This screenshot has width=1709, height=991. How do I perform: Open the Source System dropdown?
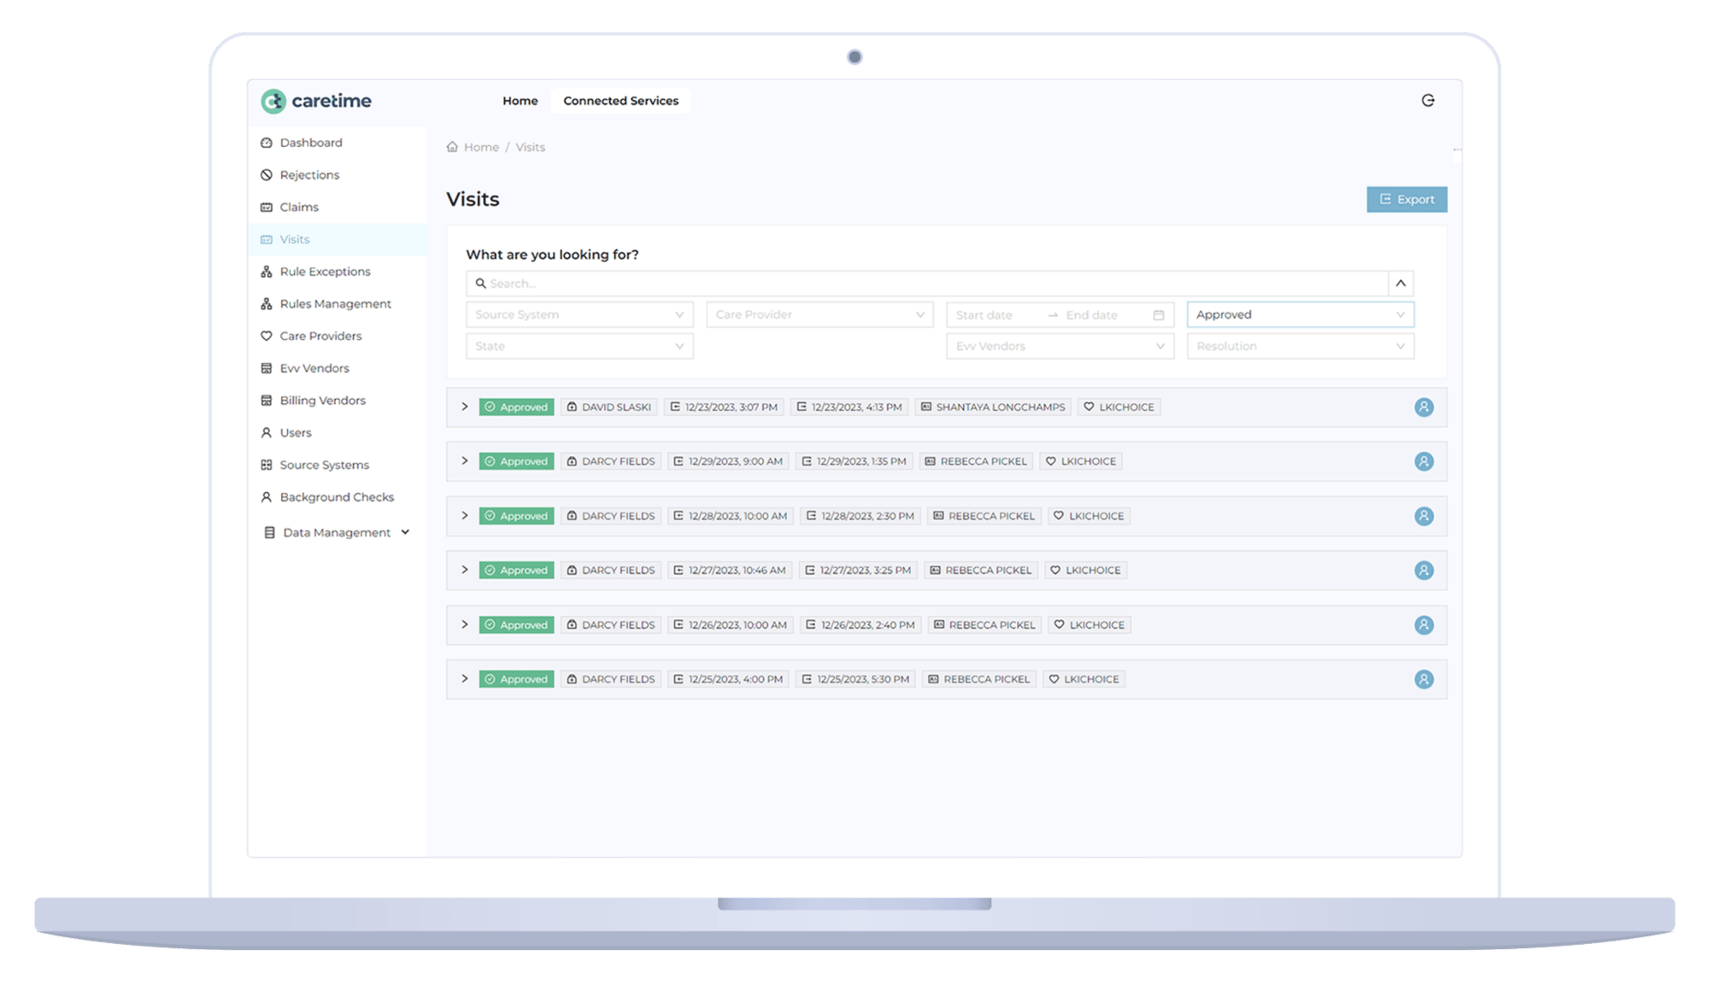point(579,314)
